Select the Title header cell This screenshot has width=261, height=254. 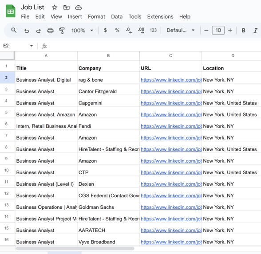pos(46,66)
